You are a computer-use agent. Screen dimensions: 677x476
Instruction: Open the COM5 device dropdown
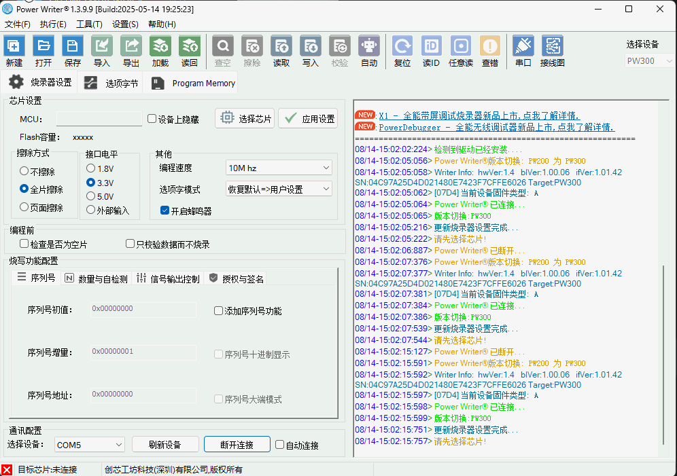pos(89,445)
